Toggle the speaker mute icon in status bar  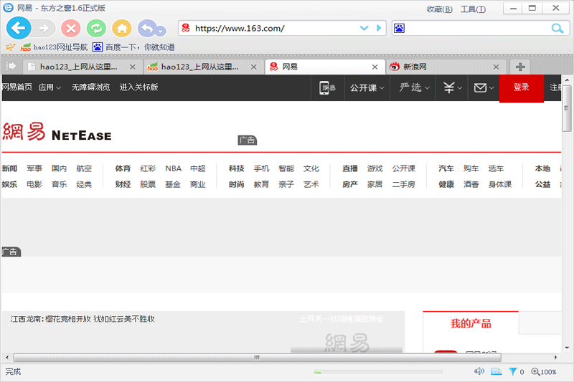point(479,372)
